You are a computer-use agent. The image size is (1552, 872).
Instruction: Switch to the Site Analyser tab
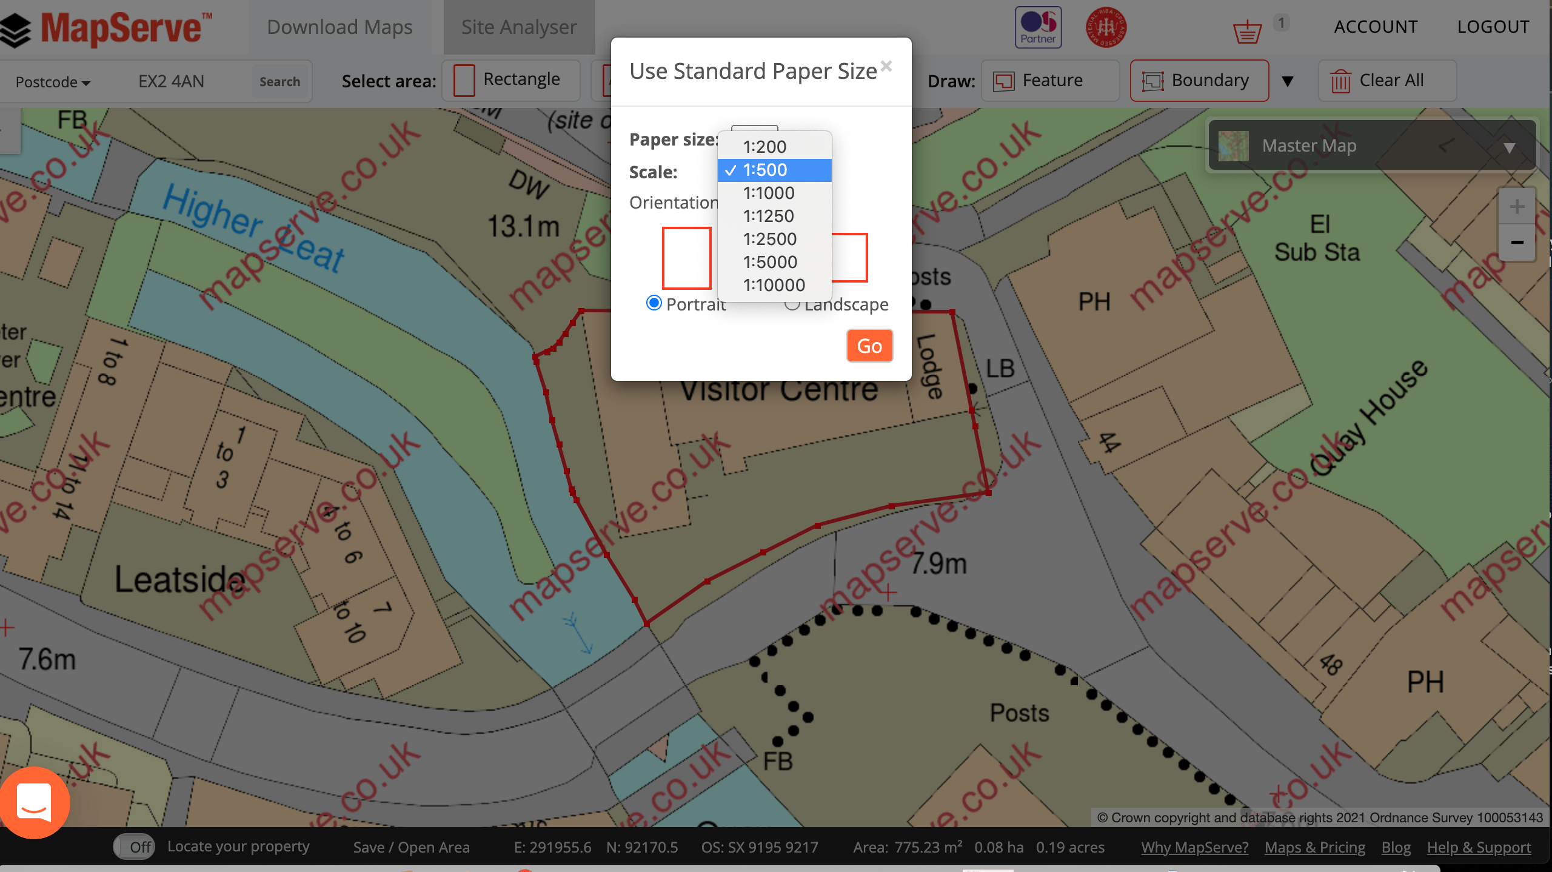click(519, 27)
